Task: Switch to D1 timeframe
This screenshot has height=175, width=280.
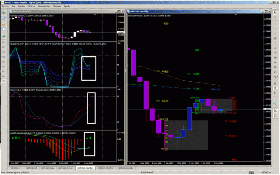Action: (x=3, y=71)
